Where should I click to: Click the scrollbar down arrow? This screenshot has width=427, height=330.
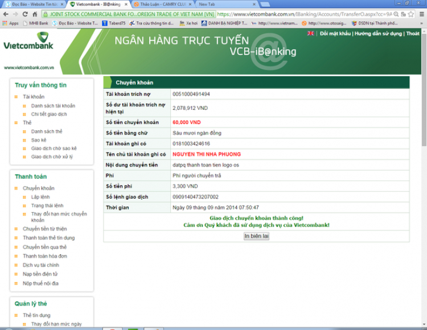click(x=424, y=324)
